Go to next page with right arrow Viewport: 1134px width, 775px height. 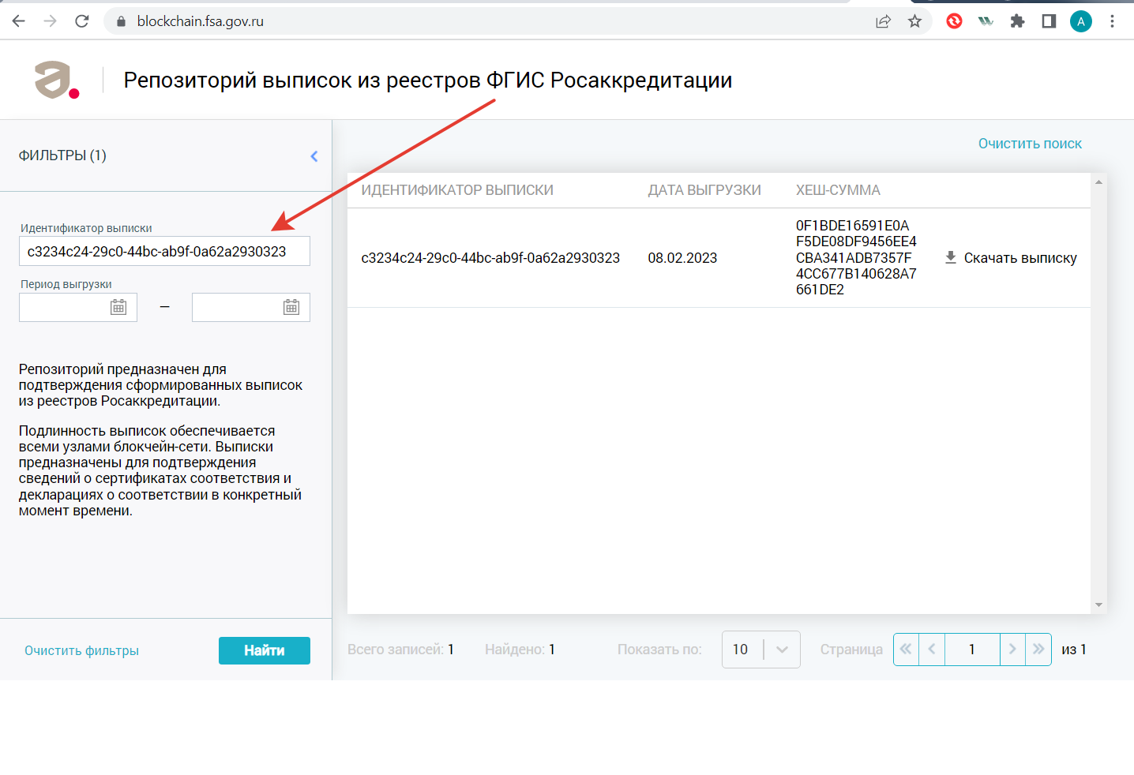click(1012, 650)
